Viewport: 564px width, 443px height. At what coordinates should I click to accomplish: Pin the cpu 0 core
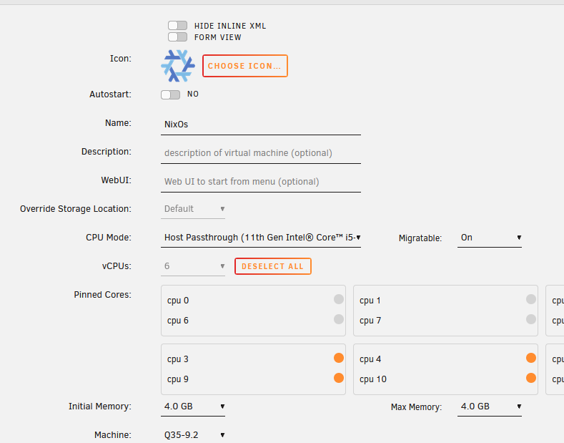(x=339, y=299)
